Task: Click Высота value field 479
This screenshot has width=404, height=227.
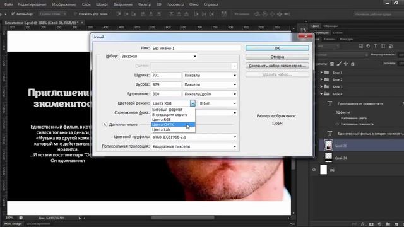Action: 166,84
